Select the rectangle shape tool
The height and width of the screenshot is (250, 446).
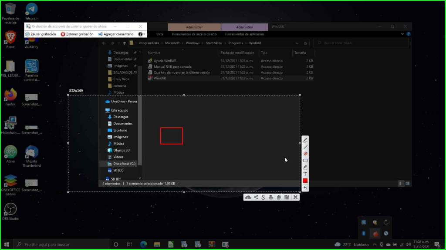click(305, 161)
